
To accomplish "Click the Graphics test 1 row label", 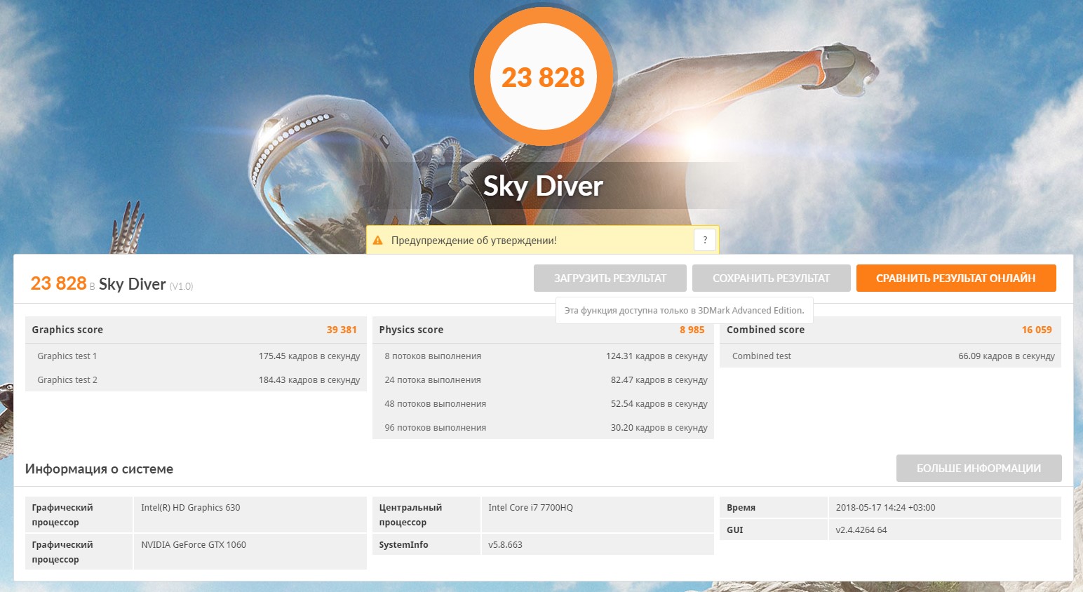I will click(x=67, y=356).
